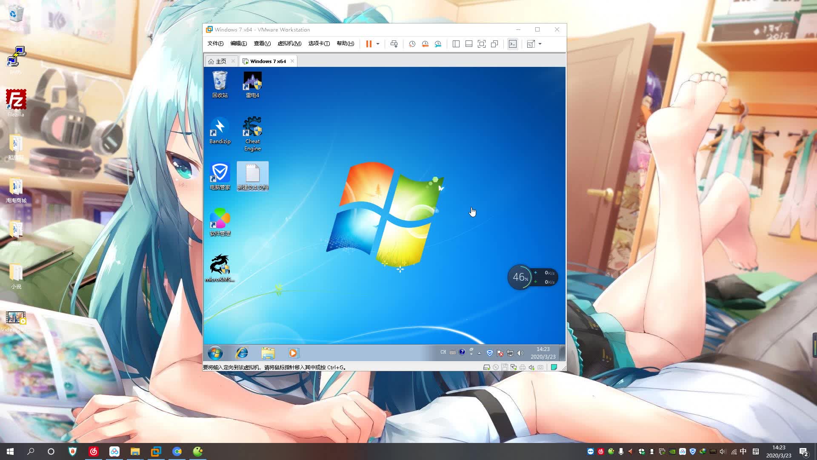This screenshot has width=817, height=460.
Task: Launch Internet Explorer from the VM taskbar
Action: pyautogui.click(x=242, y=353)
